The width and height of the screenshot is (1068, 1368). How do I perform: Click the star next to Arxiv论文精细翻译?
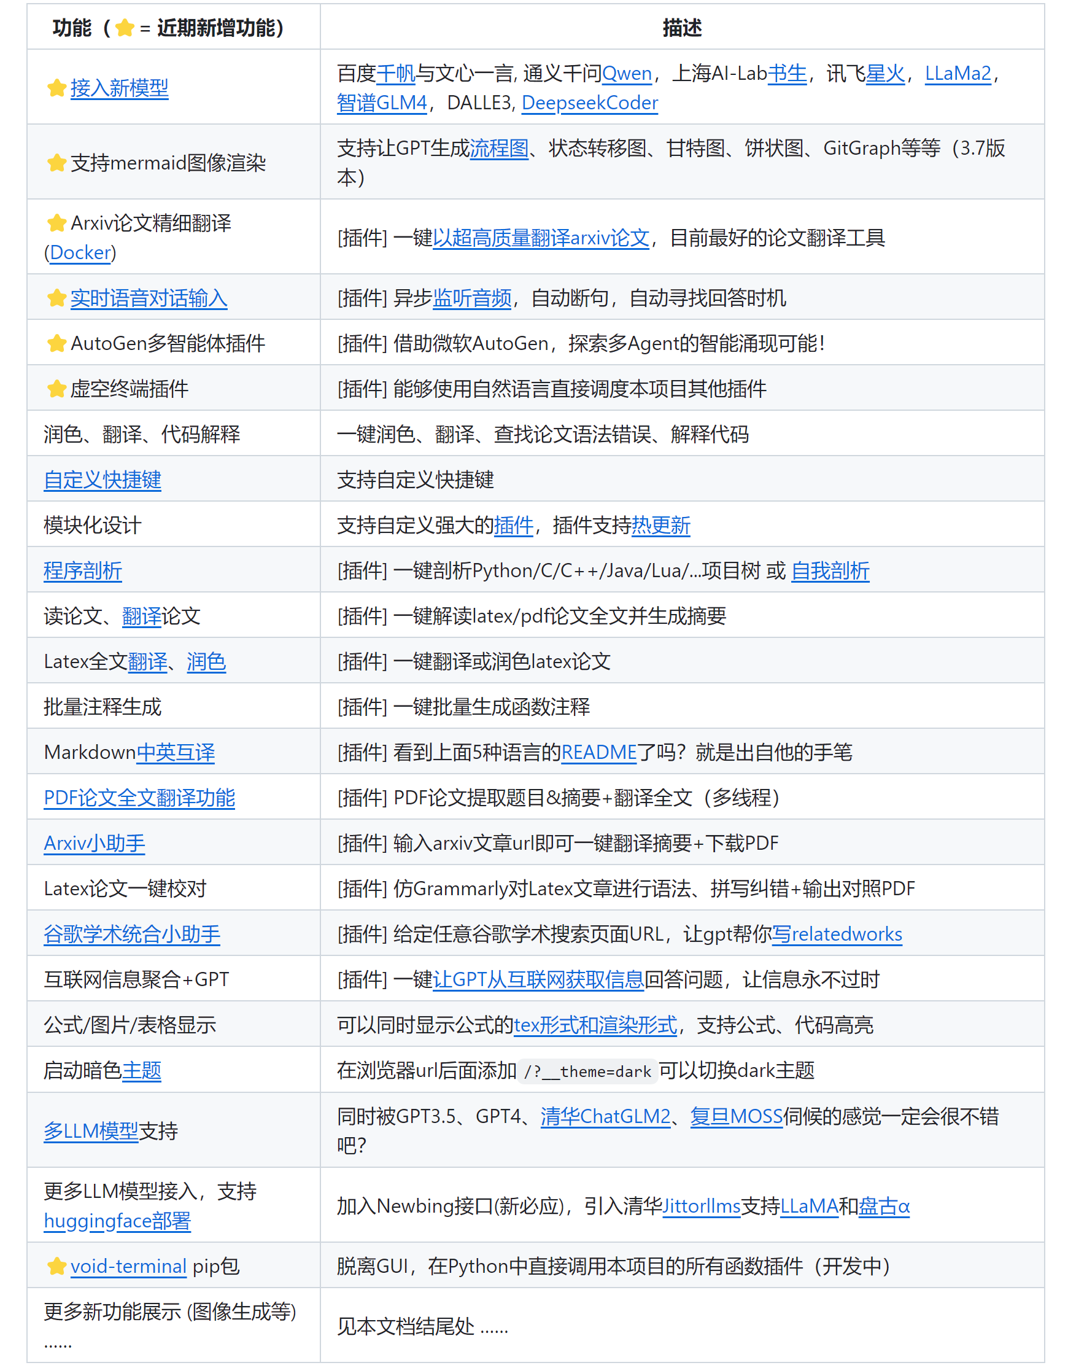[56, 222]
